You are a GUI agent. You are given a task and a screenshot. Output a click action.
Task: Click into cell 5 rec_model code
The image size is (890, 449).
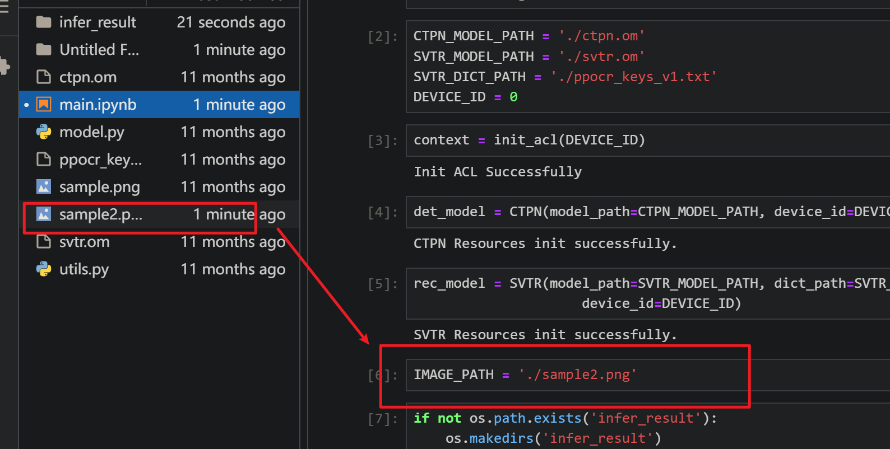pos(648,293)
